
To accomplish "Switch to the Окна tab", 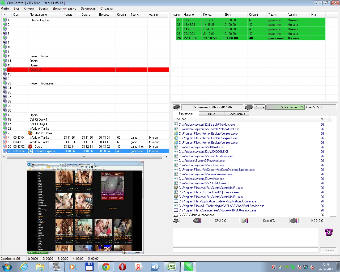I will (211, 114).
